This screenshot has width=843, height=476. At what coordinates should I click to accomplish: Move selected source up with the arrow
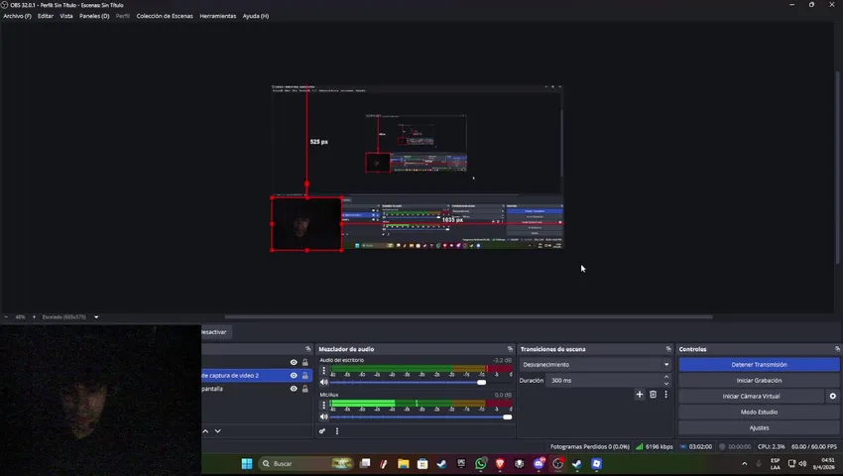pyautogui.click(x=205, y=431)
